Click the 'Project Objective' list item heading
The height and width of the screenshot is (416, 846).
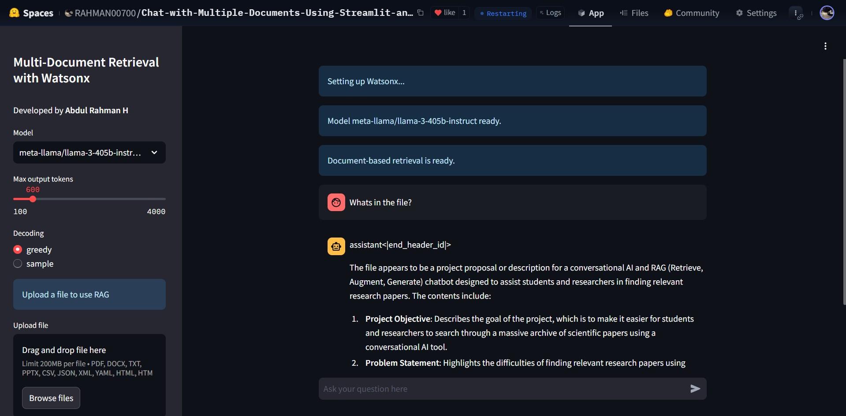398,319
